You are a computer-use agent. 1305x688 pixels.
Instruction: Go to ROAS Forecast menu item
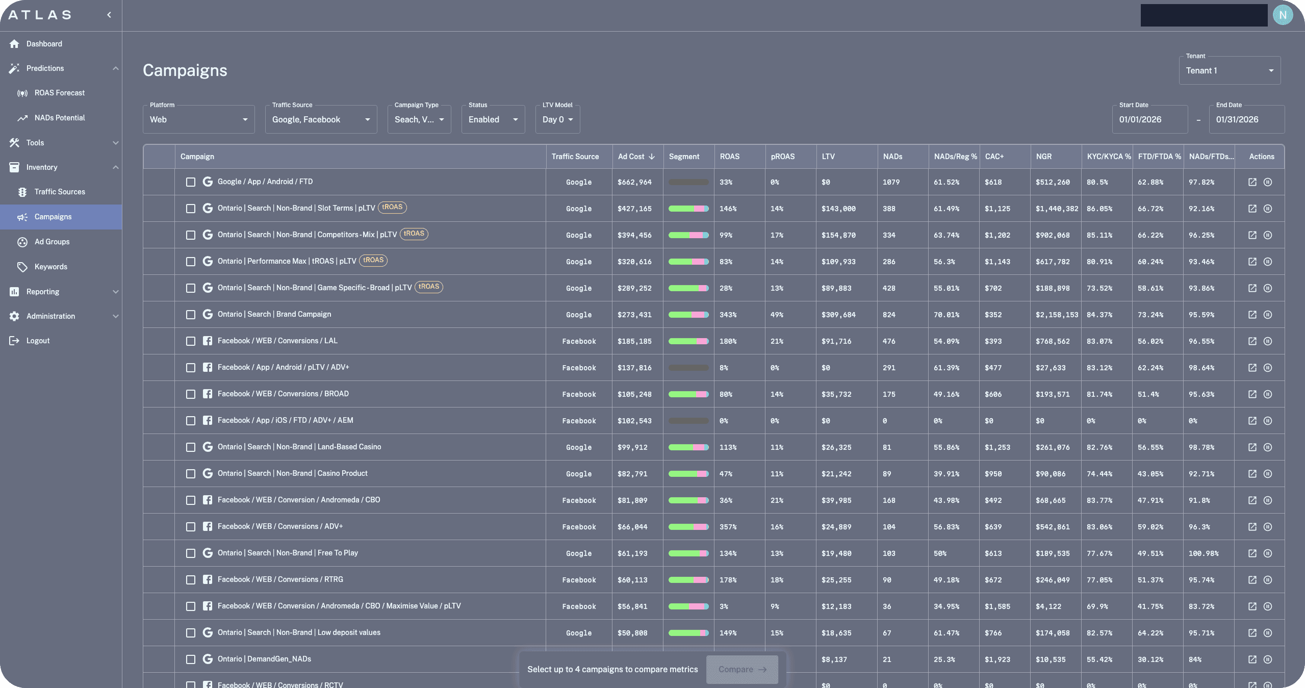click(x=60, y=93)
